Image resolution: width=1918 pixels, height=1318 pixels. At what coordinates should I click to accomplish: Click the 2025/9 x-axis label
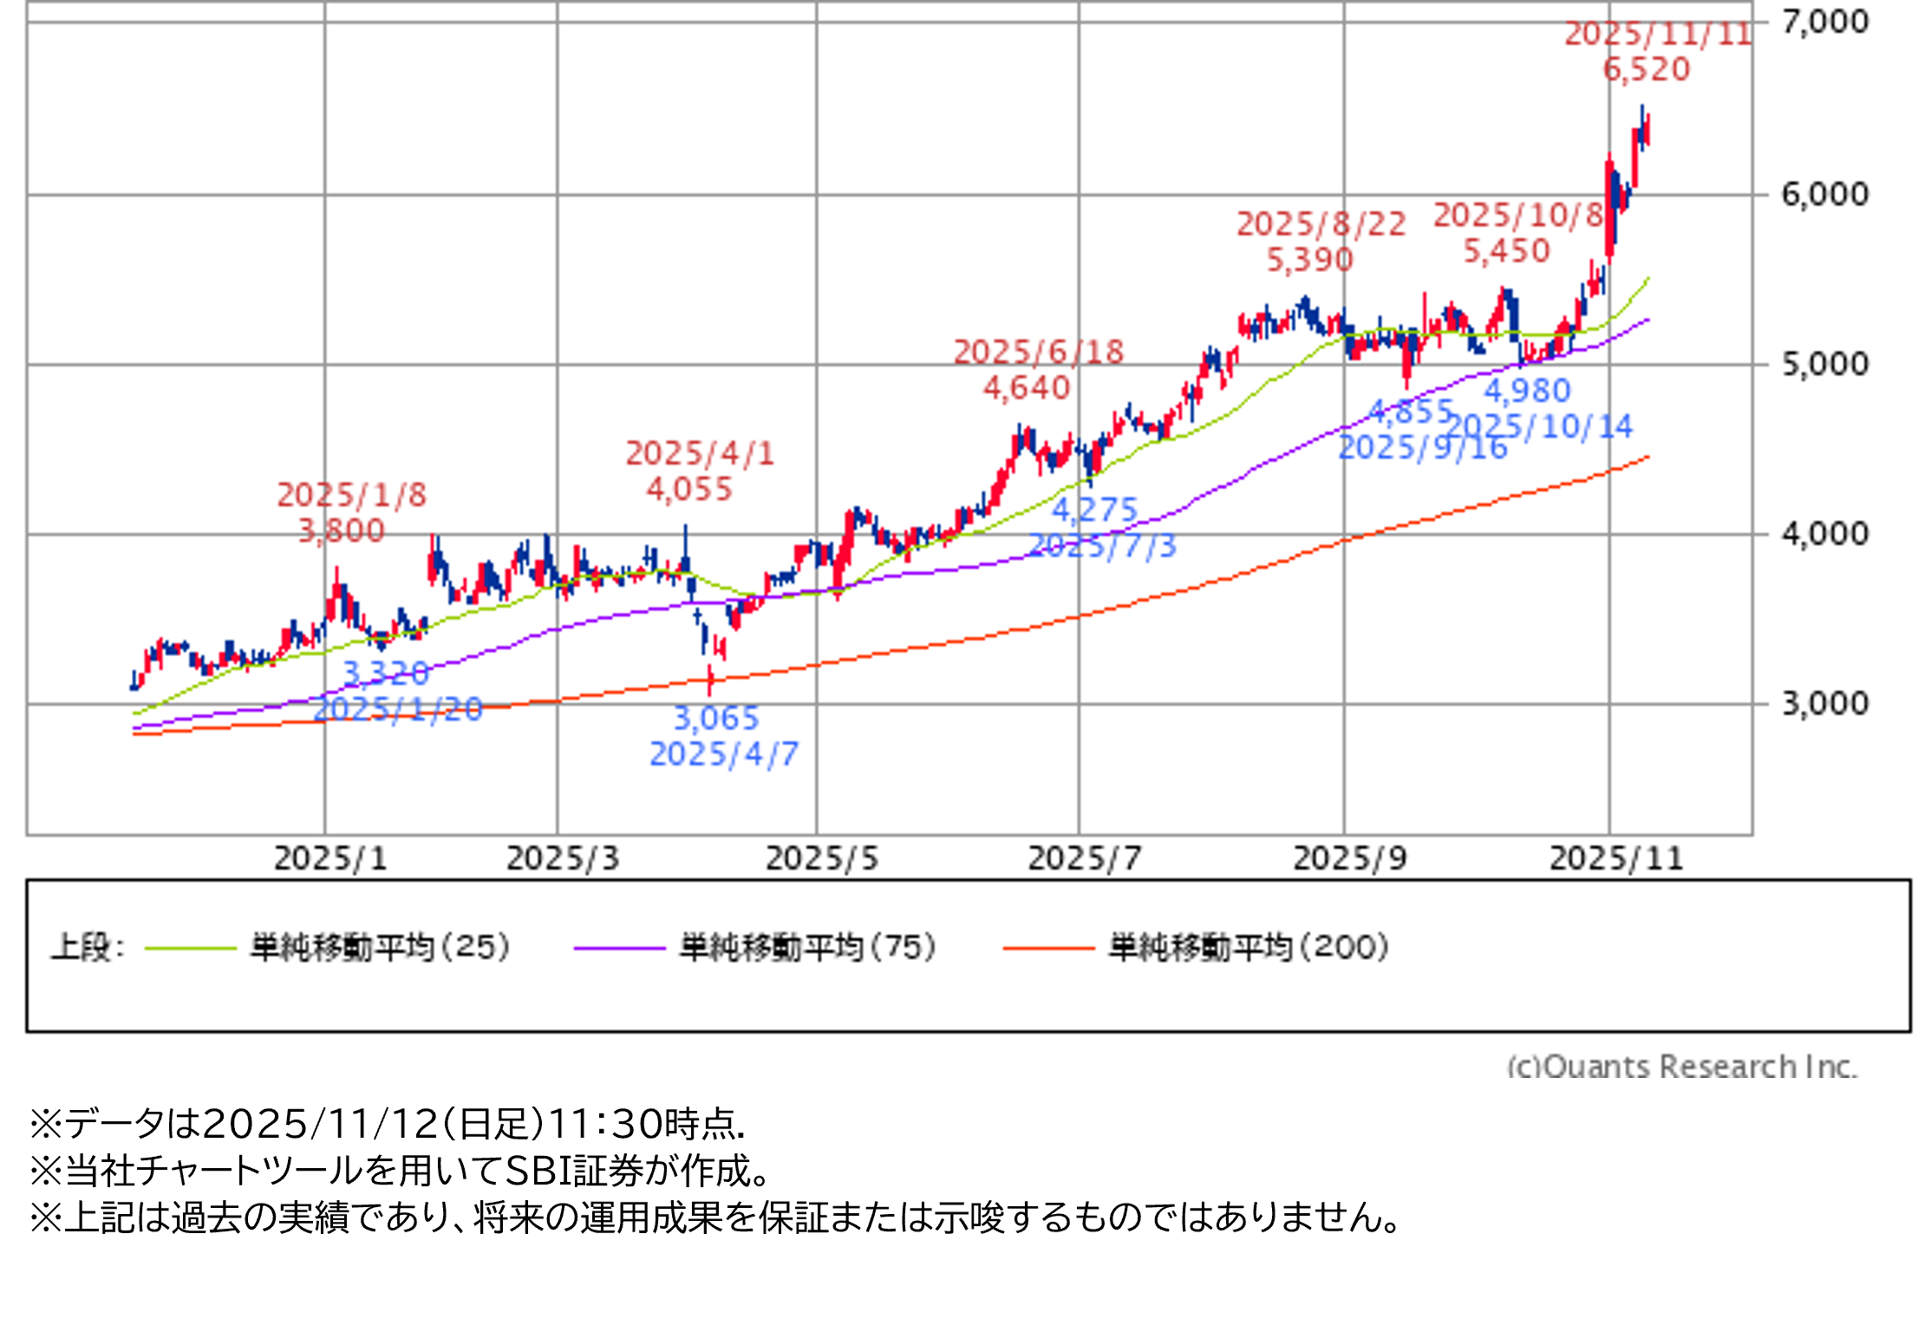(x=1350, y=859)
